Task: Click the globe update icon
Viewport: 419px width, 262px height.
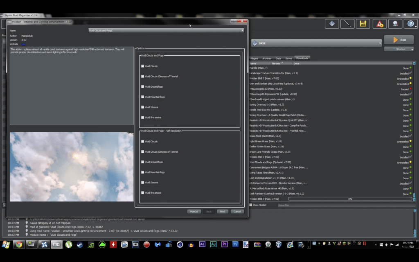Action: click(x=395, y=24)
